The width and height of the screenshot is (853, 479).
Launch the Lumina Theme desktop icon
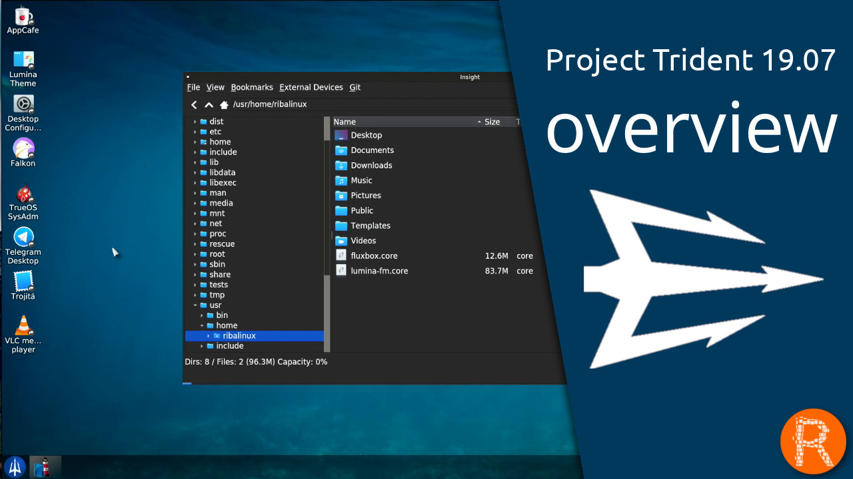[23, 69]
